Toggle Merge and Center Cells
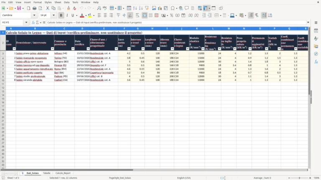Viewport: 321px width, 180px height. click(145, 15)
